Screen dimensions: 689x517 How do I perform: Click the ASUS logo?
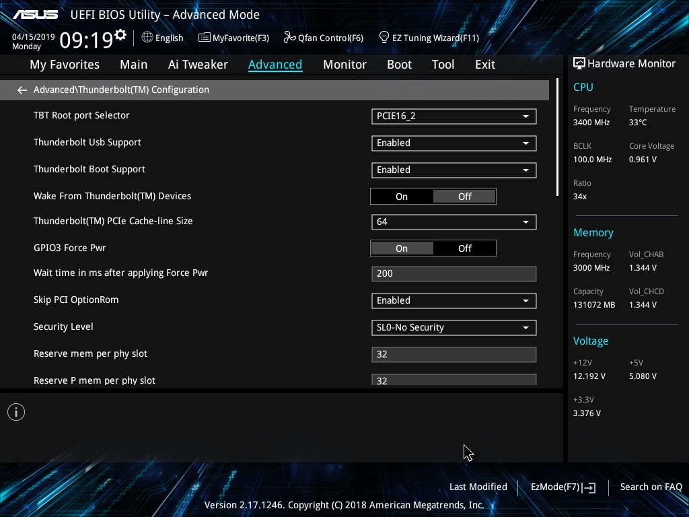point(35,15)
